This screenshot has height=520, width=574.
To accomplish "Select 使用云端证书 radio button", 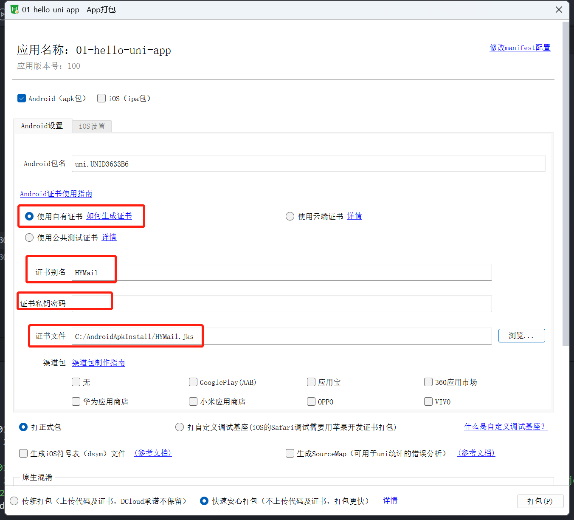I will pyautogui.click(x=290, y=216).
